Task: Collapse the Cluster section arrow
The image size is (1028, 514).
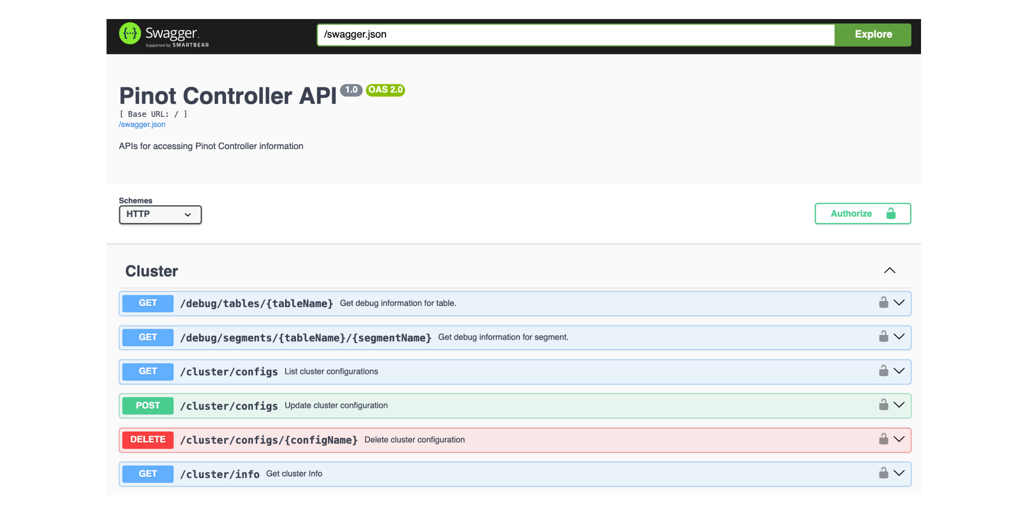Action: 890,271
